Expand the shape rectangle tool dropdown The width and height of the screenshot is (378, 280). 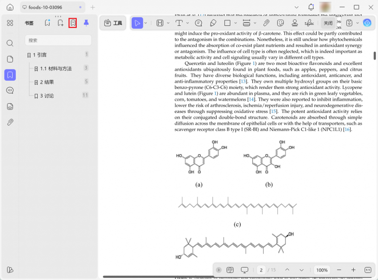click(x=236, y=23)
